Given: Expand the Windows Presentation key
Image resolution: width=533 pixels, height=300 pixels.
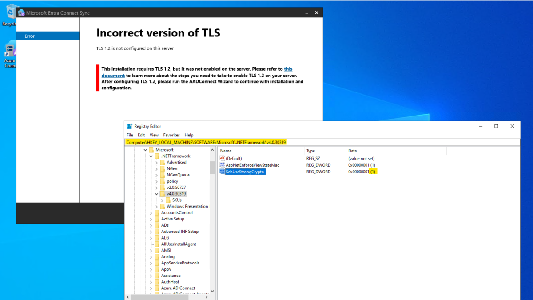Looking at the screenshot, I should coord(156,207).
